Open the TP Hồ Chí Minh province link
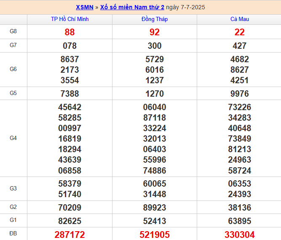 click(70, 19)
